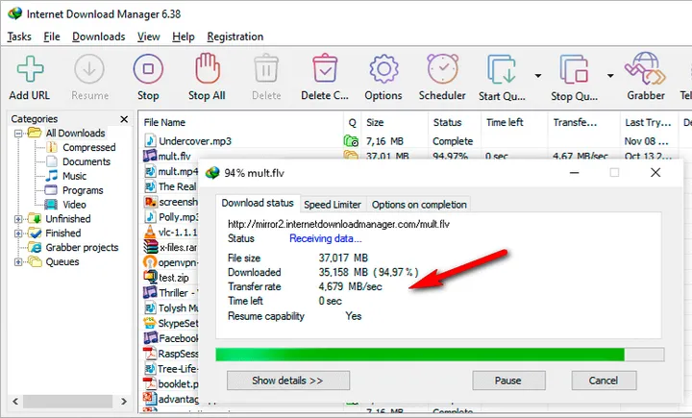Click the Add URL toolbar icon
The height and width of the screenshot is (418, 692).
[32, 70]
